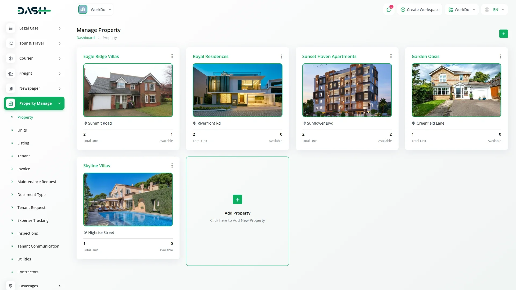This screenshot has width=516, height=290.
Task: Open the chat messages notification icon
Action: point(389,10)
